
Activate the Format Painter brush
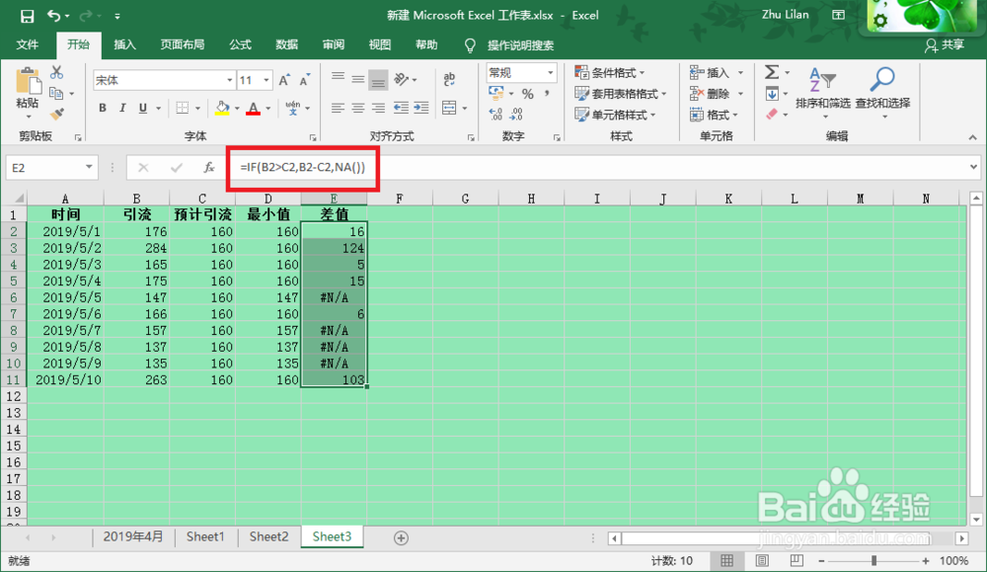tap(56, 114)
